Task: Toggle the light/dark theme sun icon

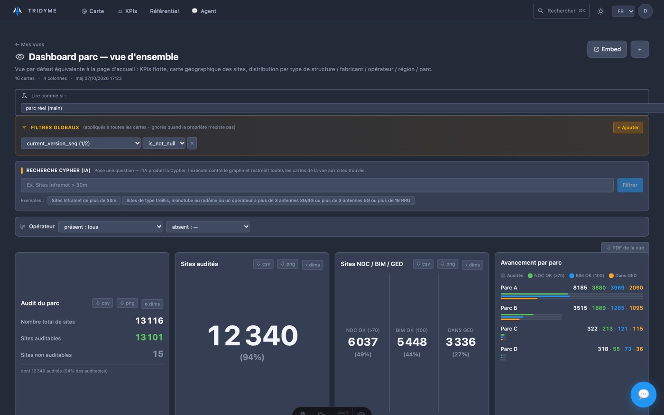Action: click(x=600, y=11)
